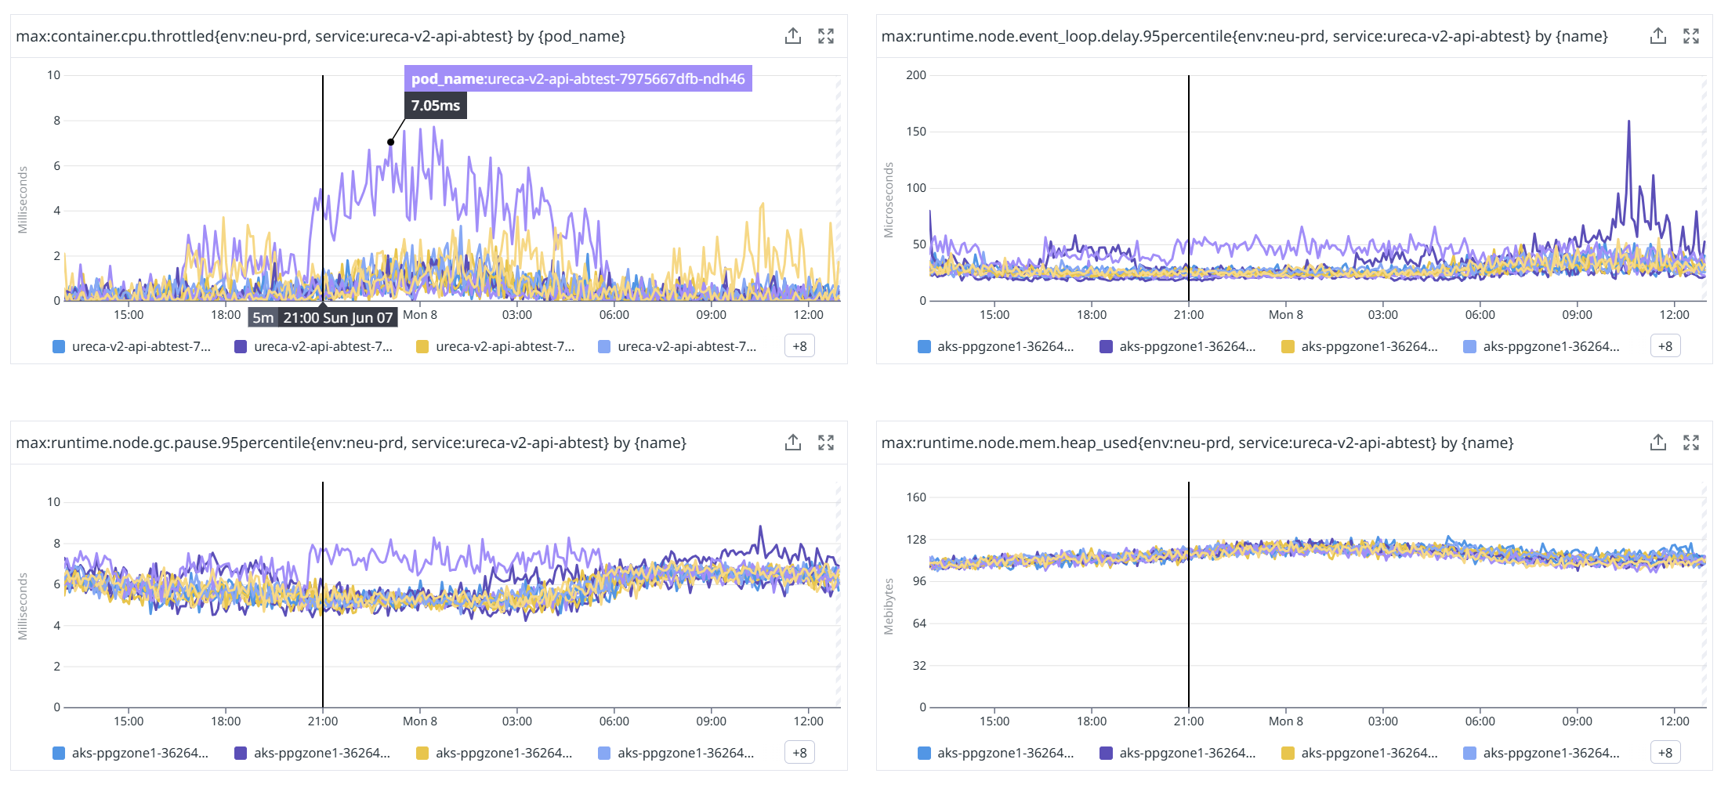Click the '128' y-axis value in mem.heap_used graph
Image resolution: width=1728 pixels, height=788 pixels.
click(916, 539)
